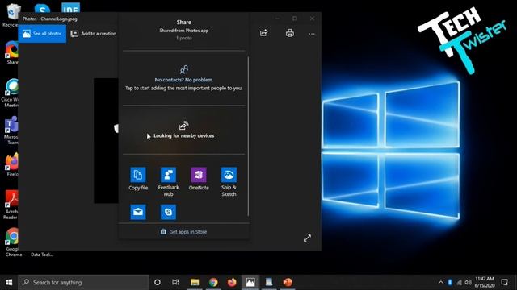Share via the Skype app icon
517x290 pixels.
168,212
